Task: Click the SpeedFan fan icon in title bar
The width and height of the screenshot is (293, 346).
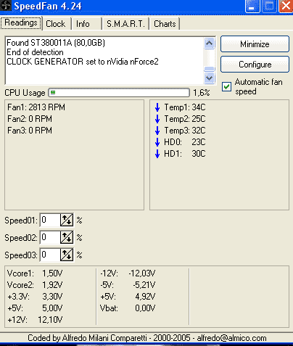Action: tap(6, 5)
